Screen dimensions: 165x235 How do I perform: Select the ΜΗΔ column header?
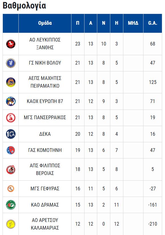tap(133, 23)
